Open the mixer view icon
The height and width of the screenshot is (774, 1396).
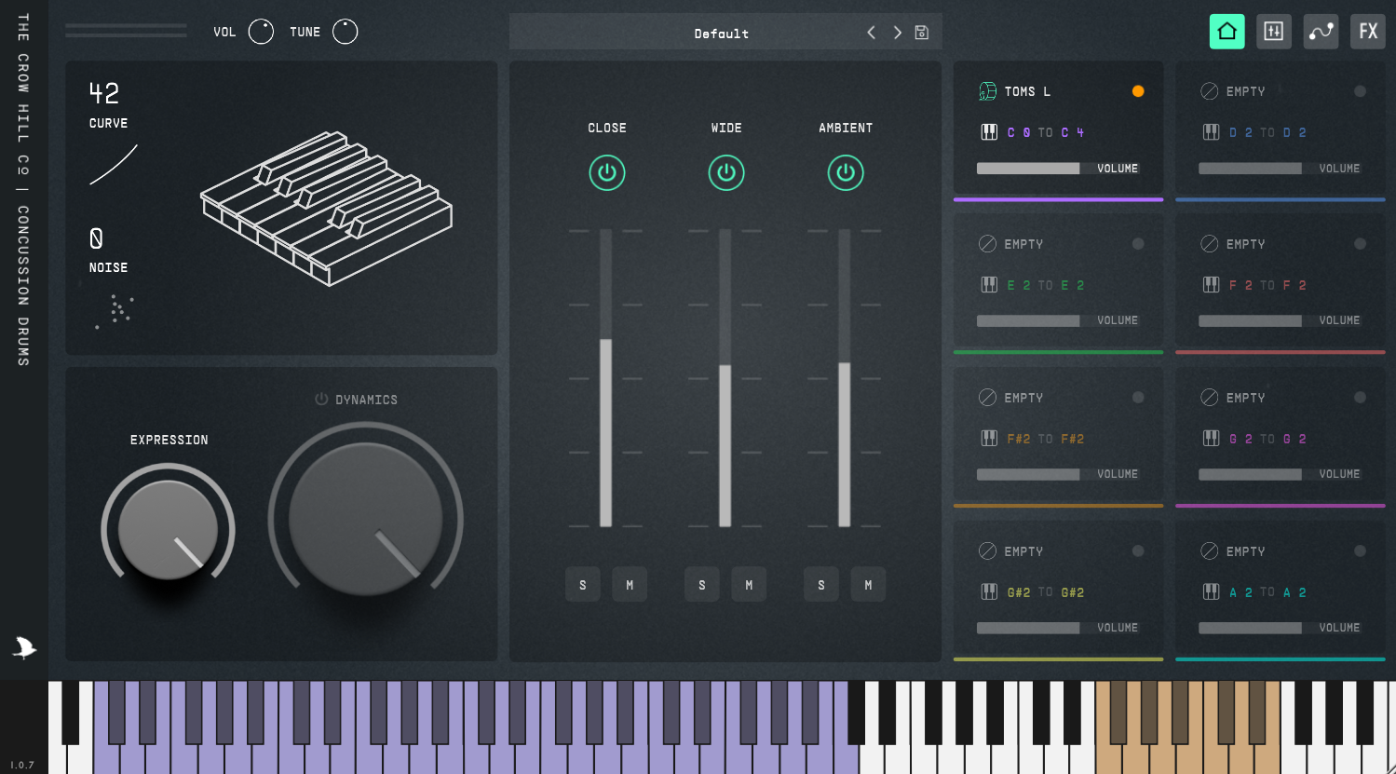pyautogui.click(x=1273, y=32)
